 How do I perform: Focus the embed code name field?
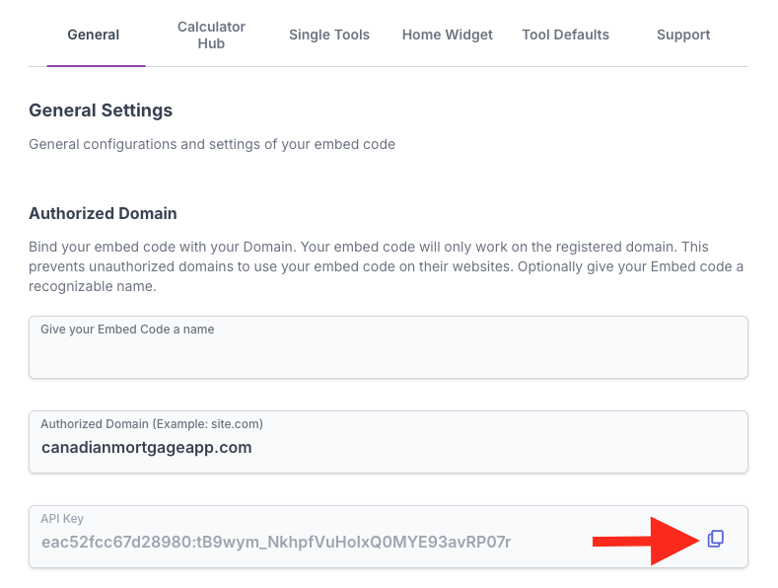(x=388, y=355)
